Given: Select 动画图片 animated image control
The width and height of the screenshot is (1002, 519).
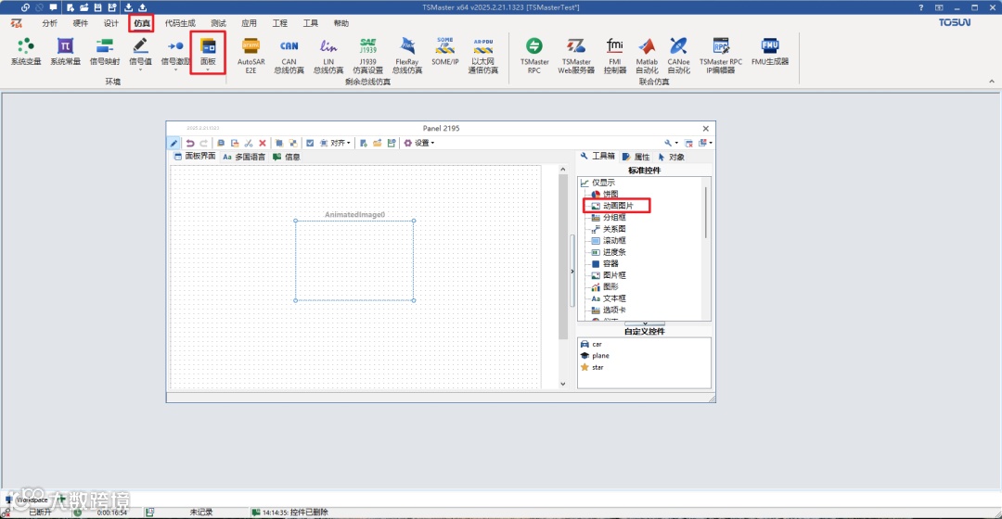Looking at the screenshot, I should tap(612, 206).
